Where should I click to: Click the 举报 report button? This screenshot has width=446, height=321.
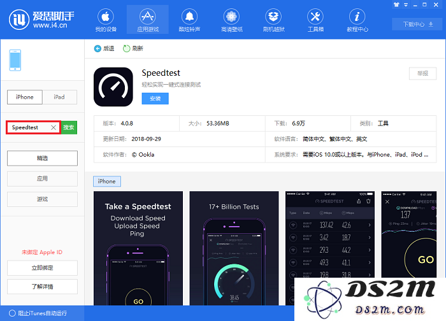point(422,73)
